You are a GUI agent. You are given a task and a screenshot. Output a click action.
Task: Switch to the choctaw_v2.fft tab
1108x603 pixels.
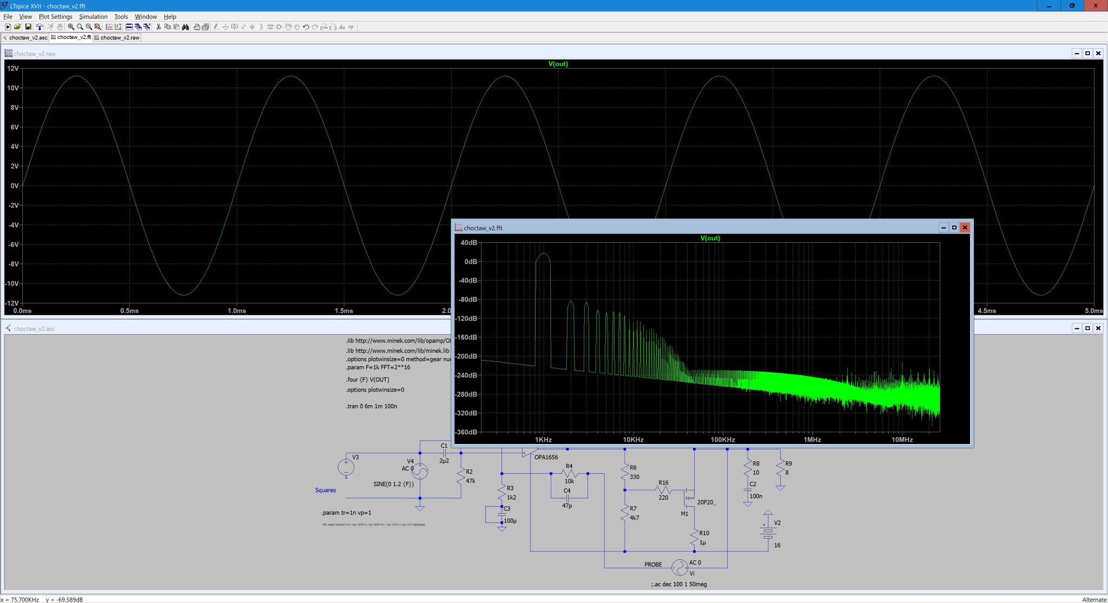pyautogui.click(x=71, y=37)
